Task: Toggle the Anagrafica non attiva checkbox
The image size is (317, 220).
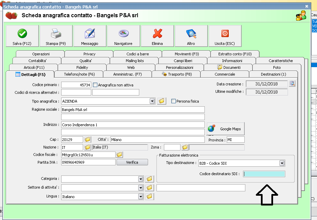Action: (x=95, y=85)
